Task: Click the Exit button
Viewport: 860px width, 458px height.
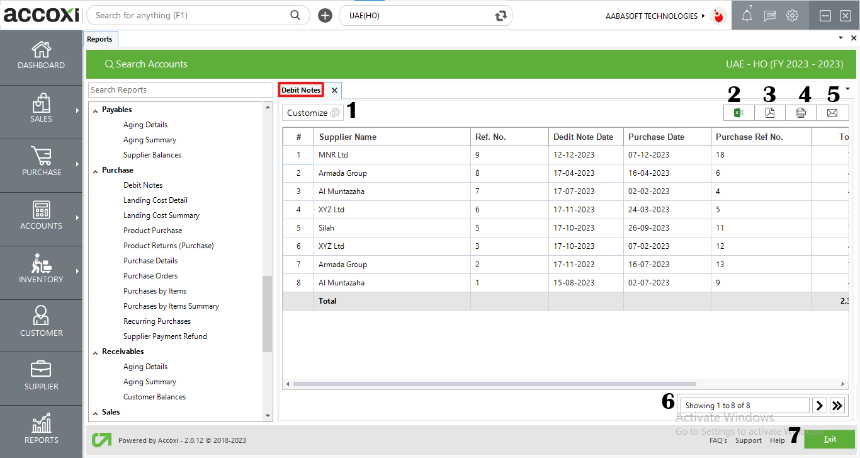Action: (829, 439)
